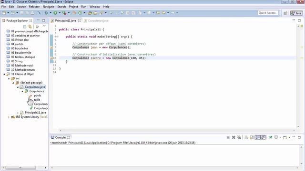305x171 pixels.
Task: Click the Open Task folder icon
Action: click(x=95, y=13)
